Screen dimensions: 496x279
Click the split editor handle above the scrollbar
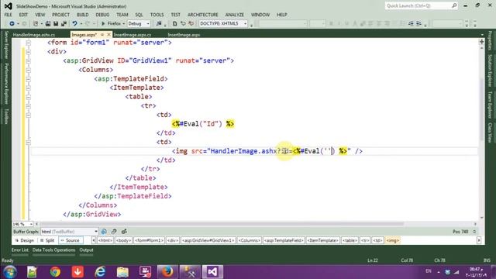pyautogui.click(x=481, y=41)
